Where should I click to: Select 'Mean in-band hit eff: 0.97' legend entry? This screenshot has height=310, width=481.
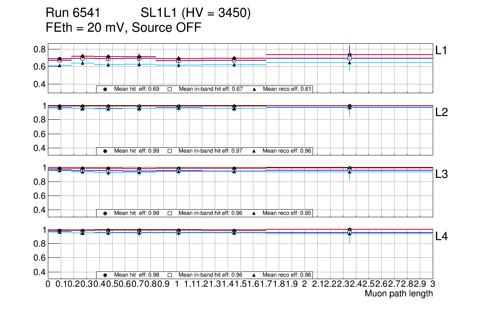coord(210,151)
